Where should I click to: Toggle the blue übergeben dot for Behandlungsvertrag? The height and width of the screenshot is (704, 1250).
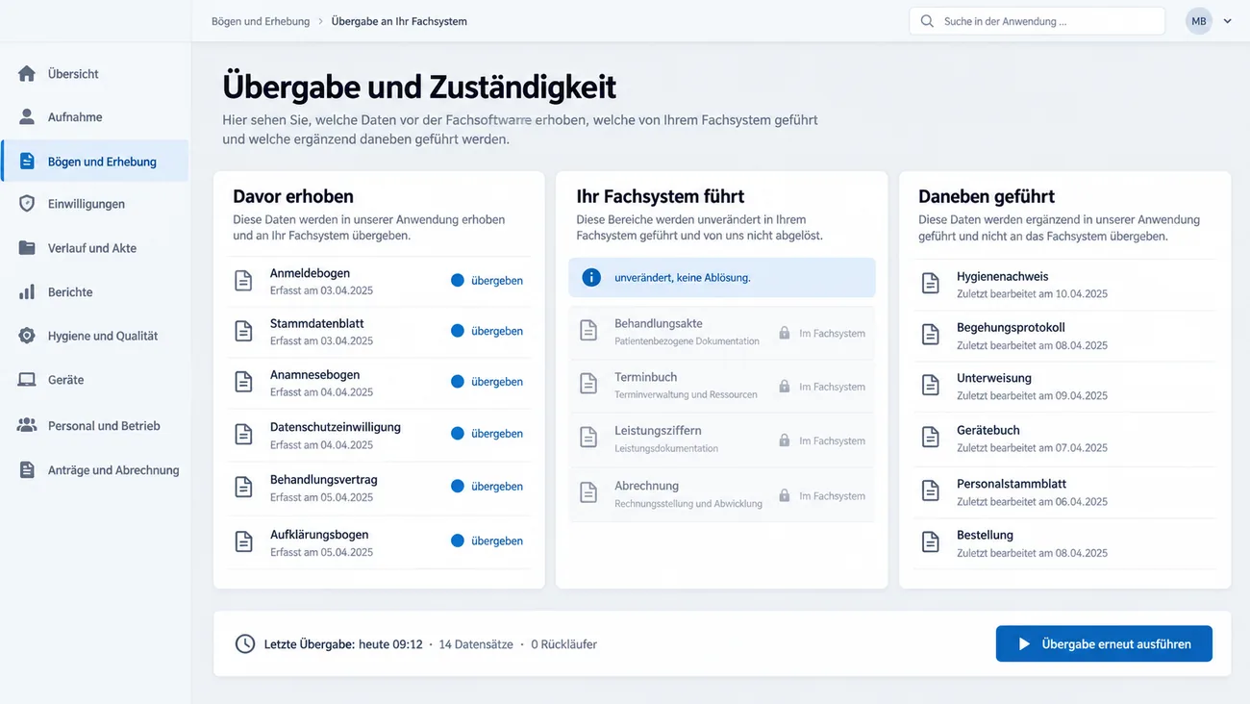[458, 487]
